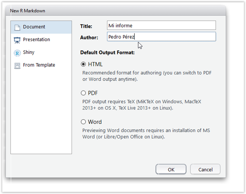
Task: Click the Document page icon
Action: 17,28
